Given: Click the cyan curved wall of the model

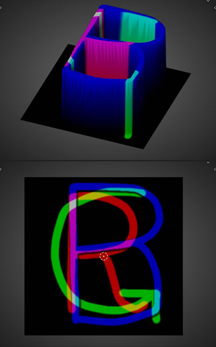Looking at the screenshot, I should 138,26.
